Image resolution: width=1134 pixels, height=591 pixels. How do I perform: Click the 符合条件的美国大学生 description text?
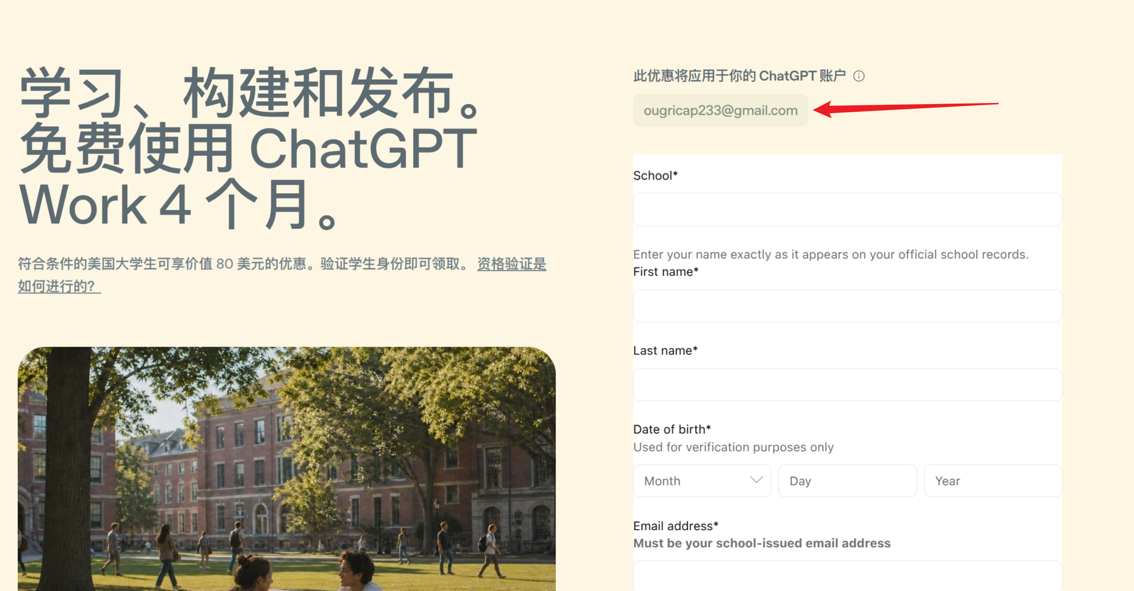click(245, 264)
